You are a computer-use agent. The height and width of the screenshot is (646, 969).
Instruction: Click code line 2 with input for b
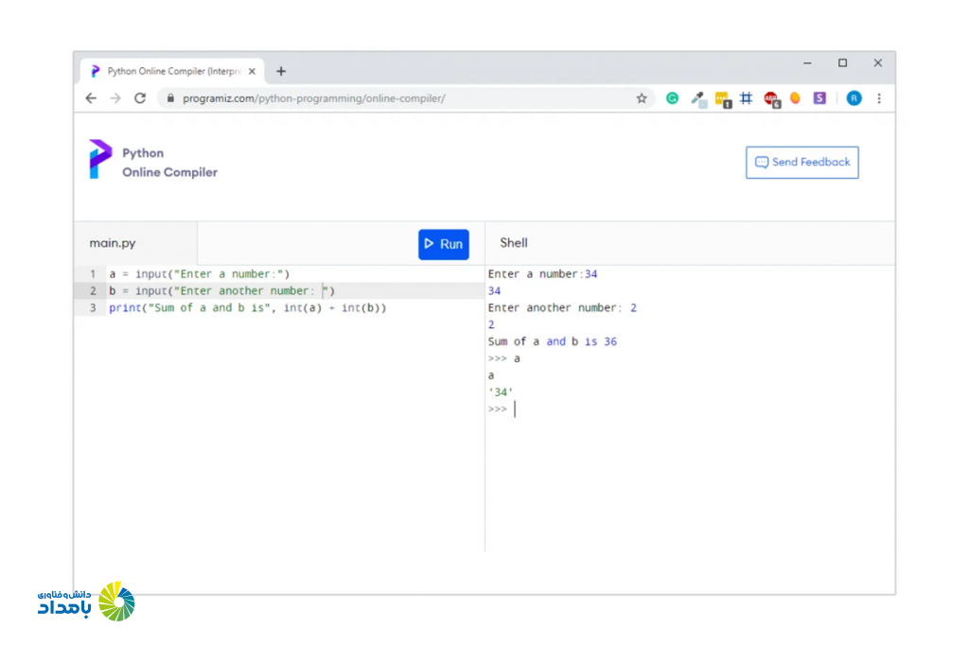[x=221, y=291]
